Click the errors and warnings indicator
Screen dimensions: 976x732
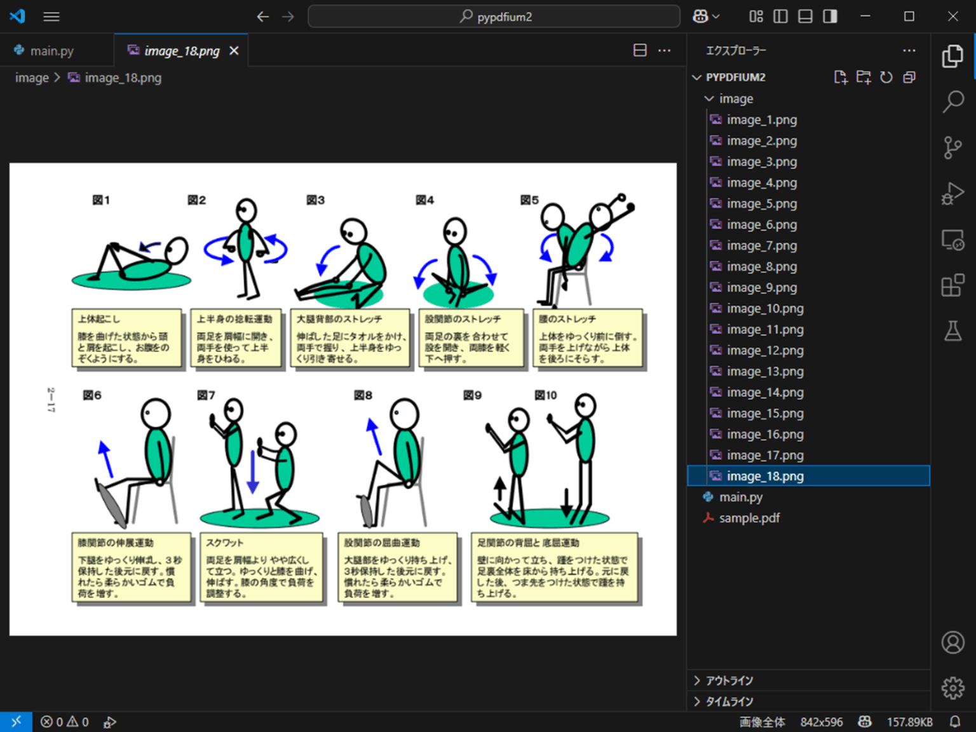point(64,721)
